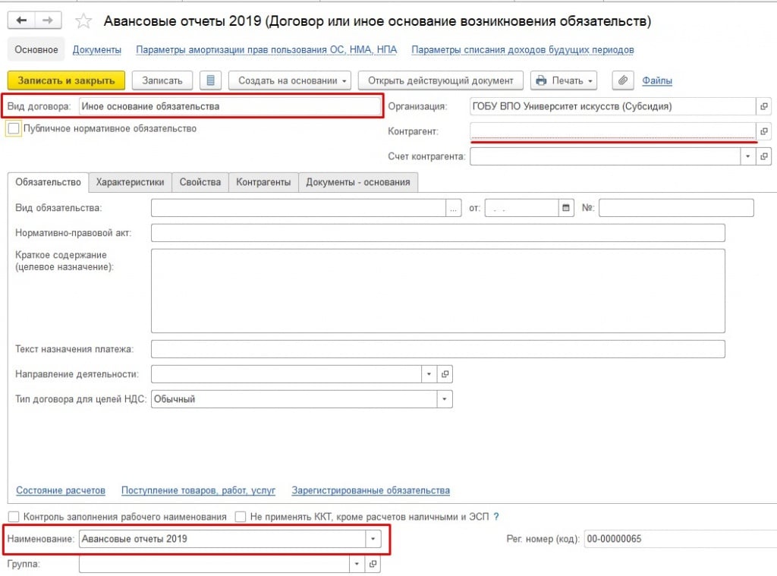Image resolution: width=777 pixels, height=576 pixels.
Task: Click the Печать button
Action: (564, 80)
